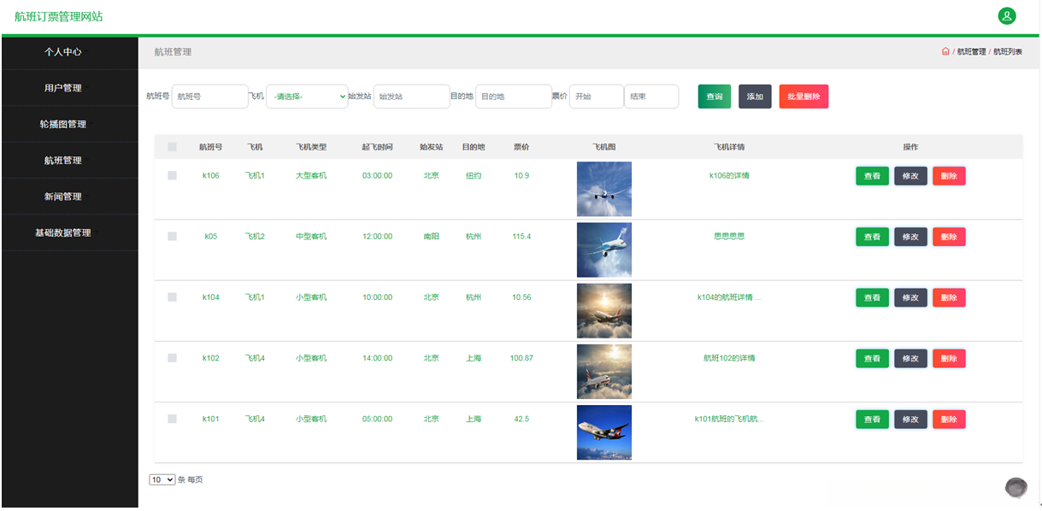Open the airplane image of flight k106

tap(604, 189)
